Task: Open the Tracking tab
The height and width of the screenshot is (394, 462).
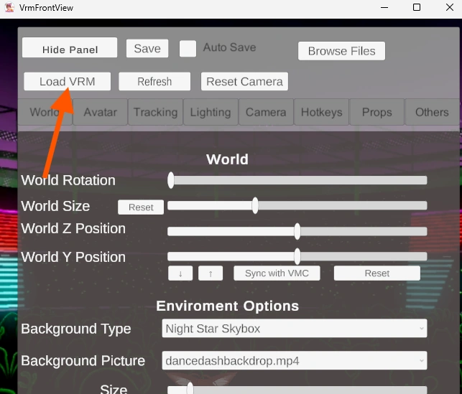Action: click(155, 112)
